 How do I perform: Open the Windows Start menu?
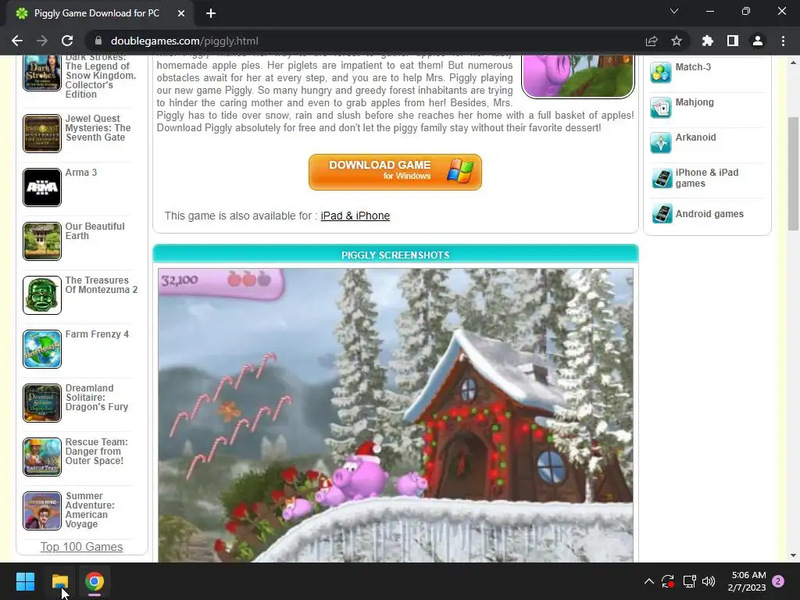tap(25, 581)
